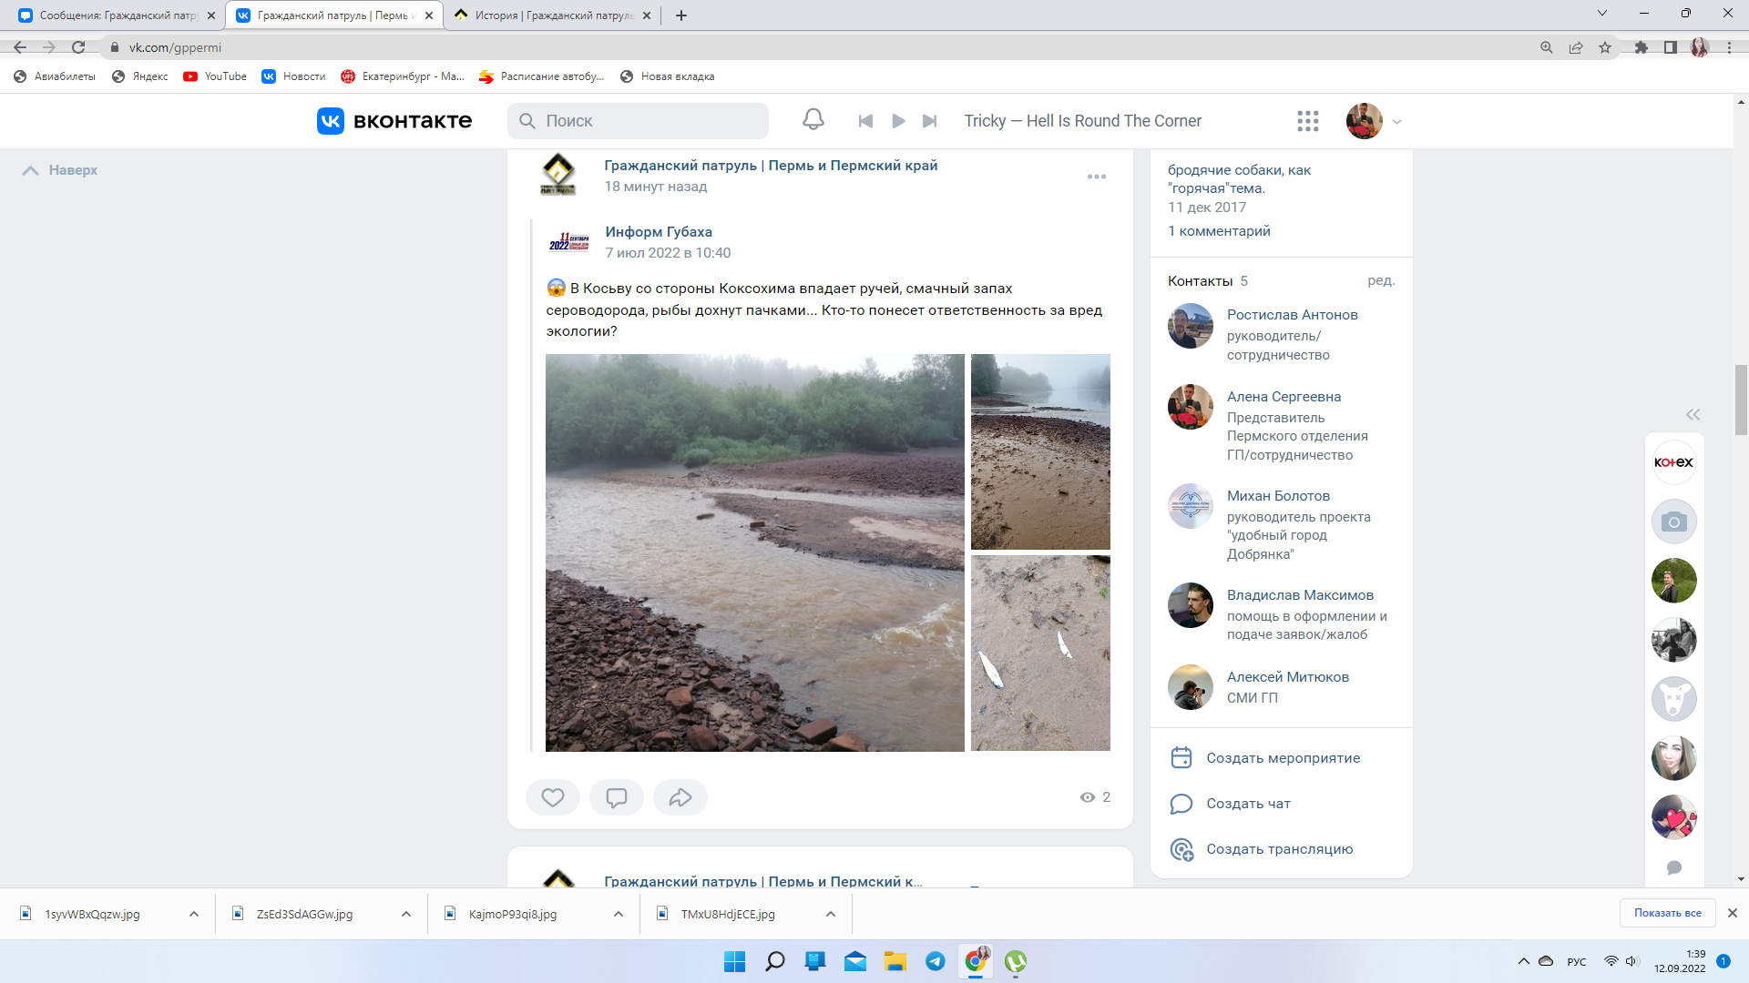Click Показать все downloads button
The height and width of the screenshot is (983, 1749).
[1667, 913]
